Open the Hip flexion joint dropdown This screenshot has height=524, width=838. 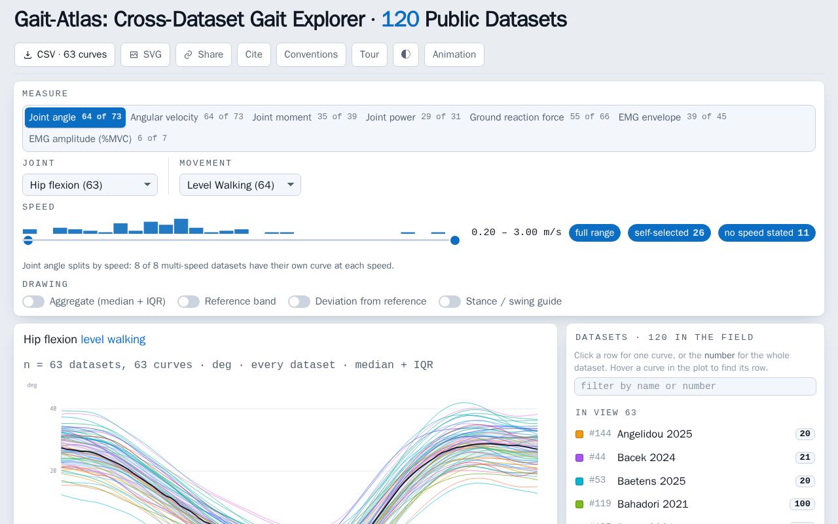90,185
